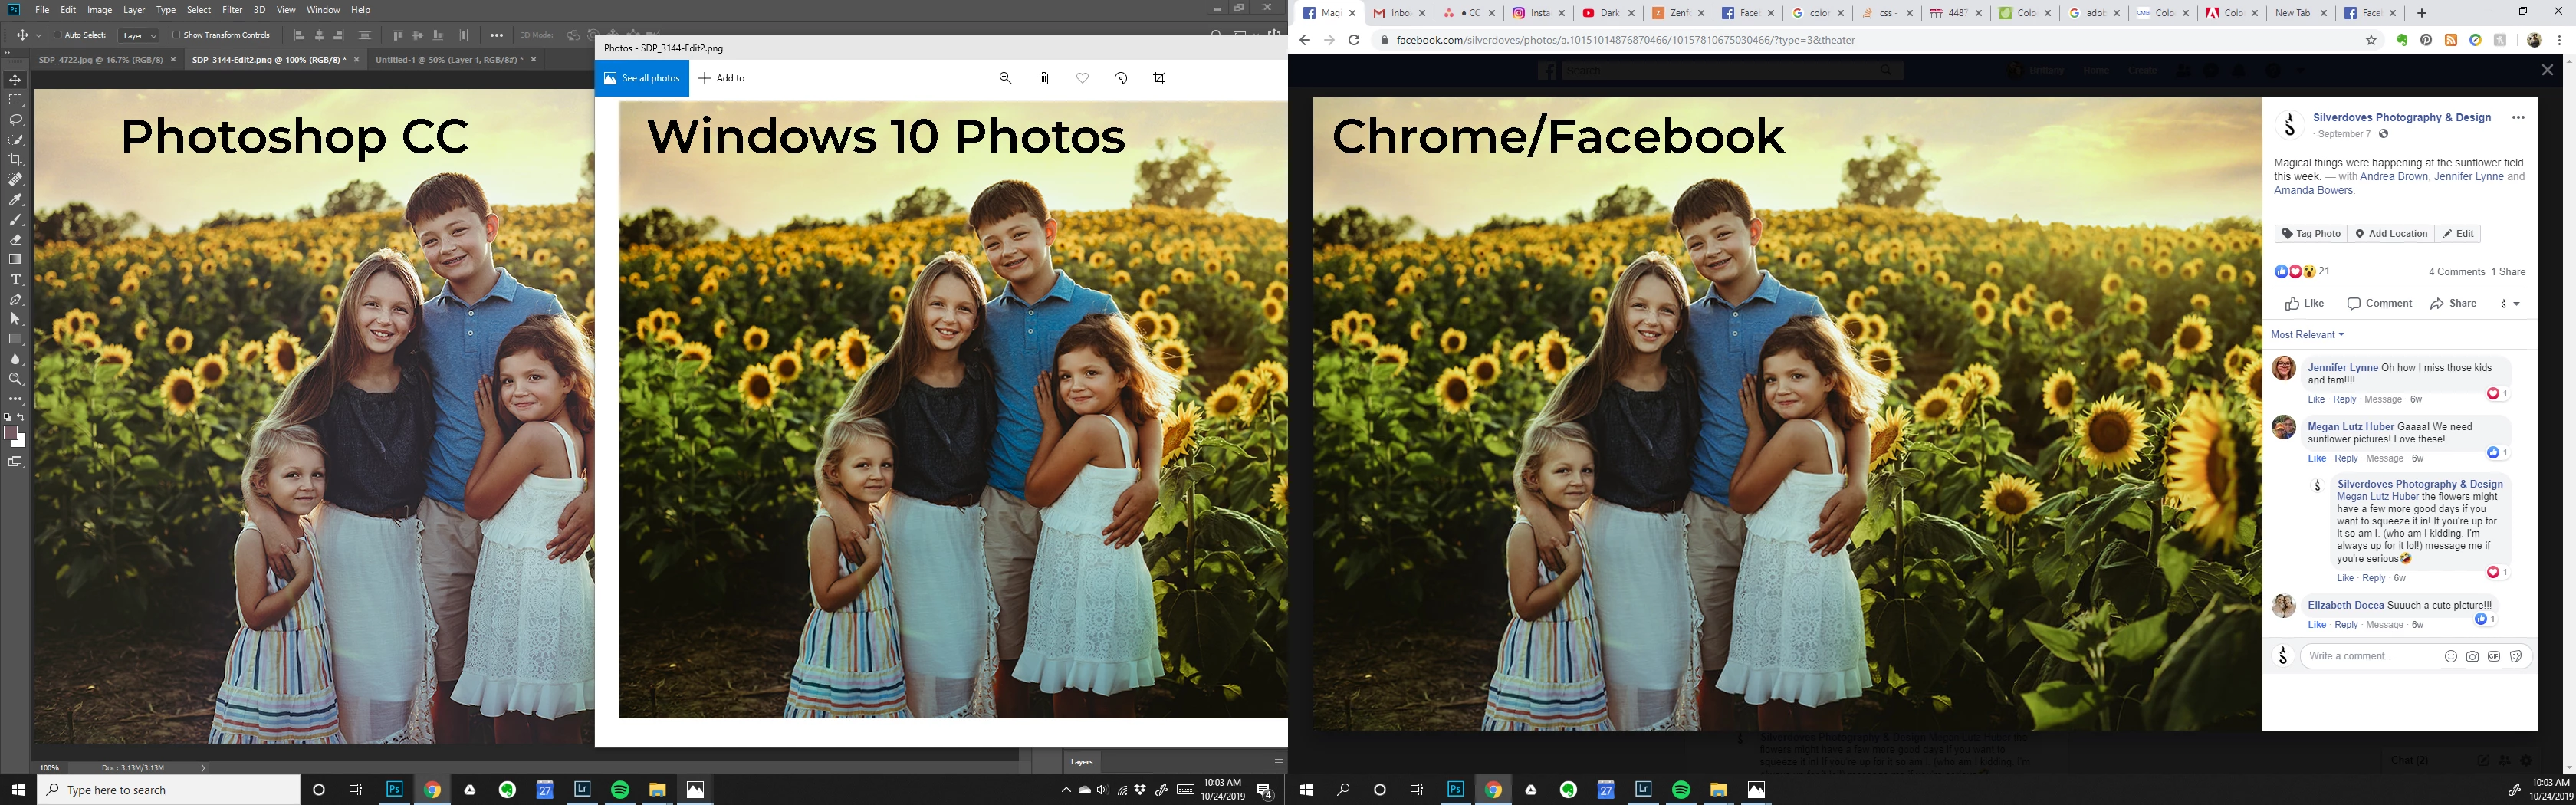Click Windows Type here to search box
Screen dimensions: 2576x805
point(168,790)
